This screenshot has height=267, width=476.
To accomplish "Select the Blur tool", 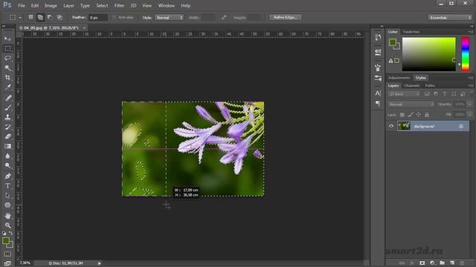I will pos(8,156).
